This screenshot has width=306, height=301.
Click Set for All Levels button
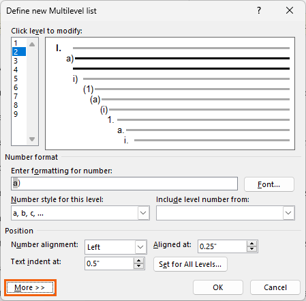pos(190,264)
